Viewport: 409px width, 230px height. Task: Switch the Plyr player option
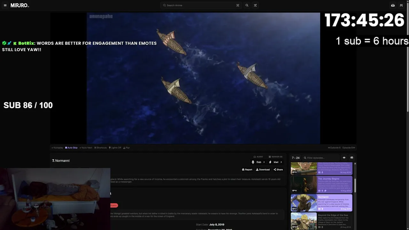[x=127, y=148]
